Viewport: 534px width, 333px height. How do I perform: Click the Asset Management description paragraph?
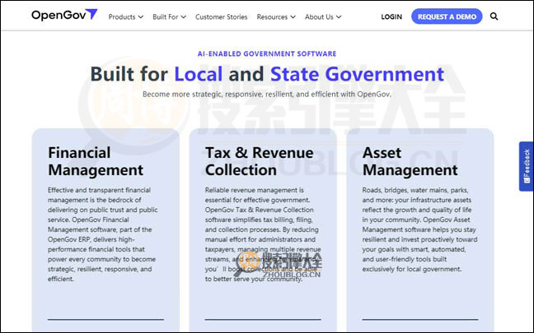[419, 229]
